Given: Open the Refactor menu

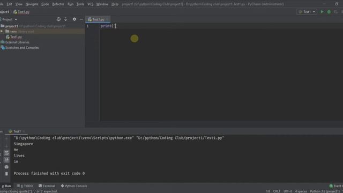Looking at the screenshot, I should point(58,4).
